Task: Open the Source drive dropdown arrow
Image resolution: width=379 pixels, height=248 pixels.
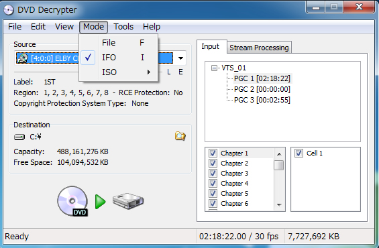Action: pyautogui.click(x=180, y=58)
